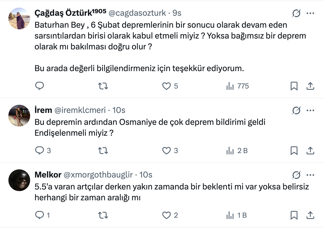
Task: Like İrem's tweet
Action: (166, 150)
